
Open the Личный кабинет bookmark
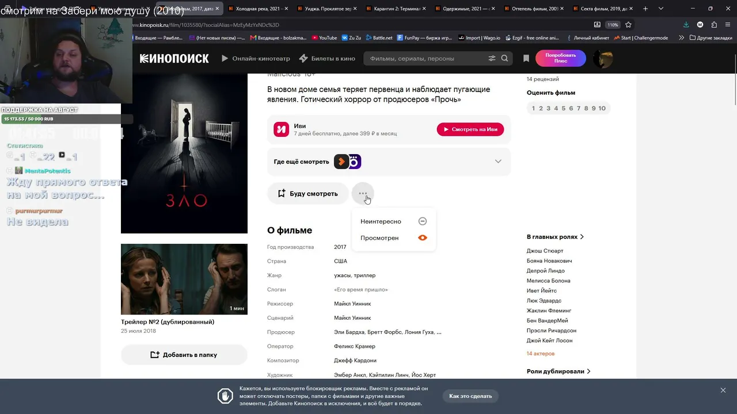point(588,38)
